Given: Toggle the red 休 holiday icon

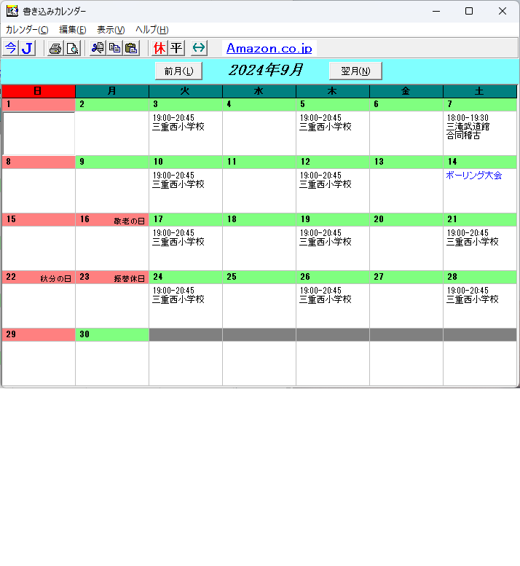Looking at the screenshot, I should pos(159,48).
